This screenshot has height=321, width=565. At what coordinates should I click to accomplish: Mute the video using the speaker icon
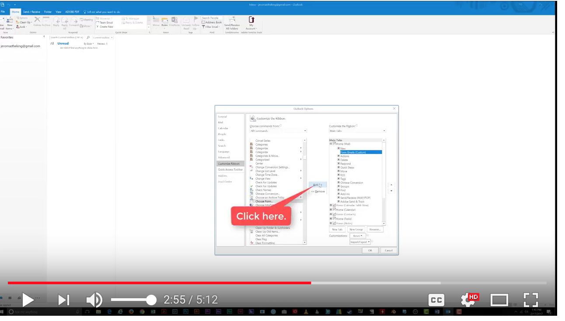(94, 300)
